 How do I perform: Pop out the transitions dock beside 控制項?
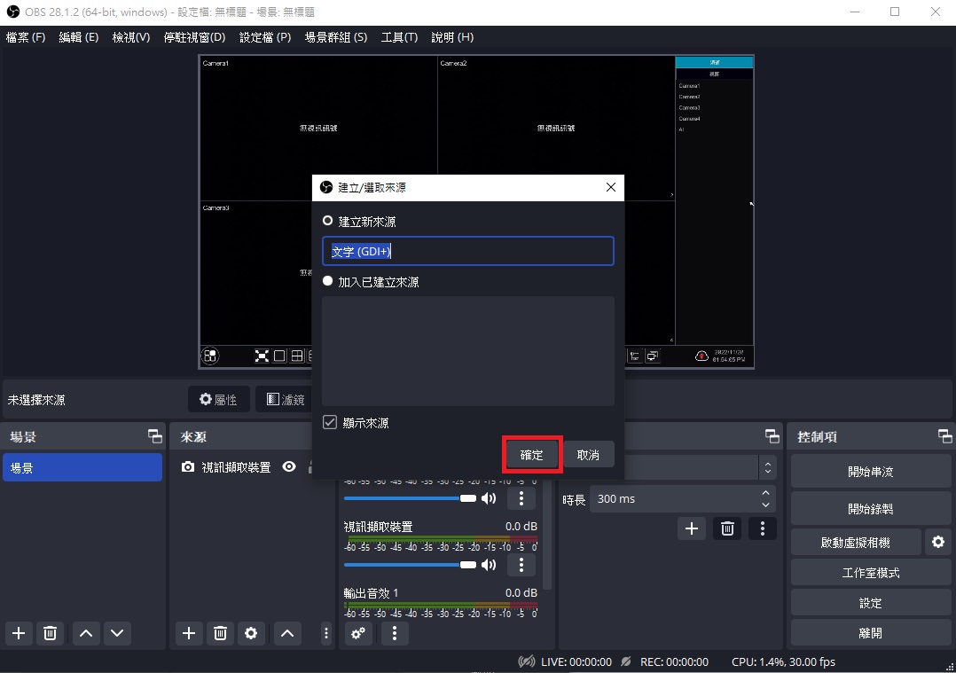(772, 436)
